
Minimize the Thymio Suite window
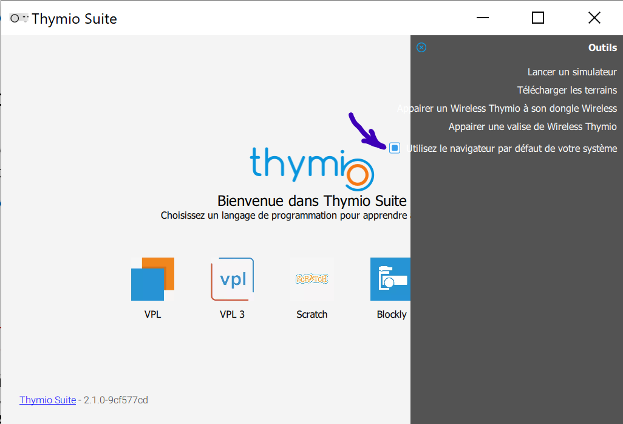[482, 18]
